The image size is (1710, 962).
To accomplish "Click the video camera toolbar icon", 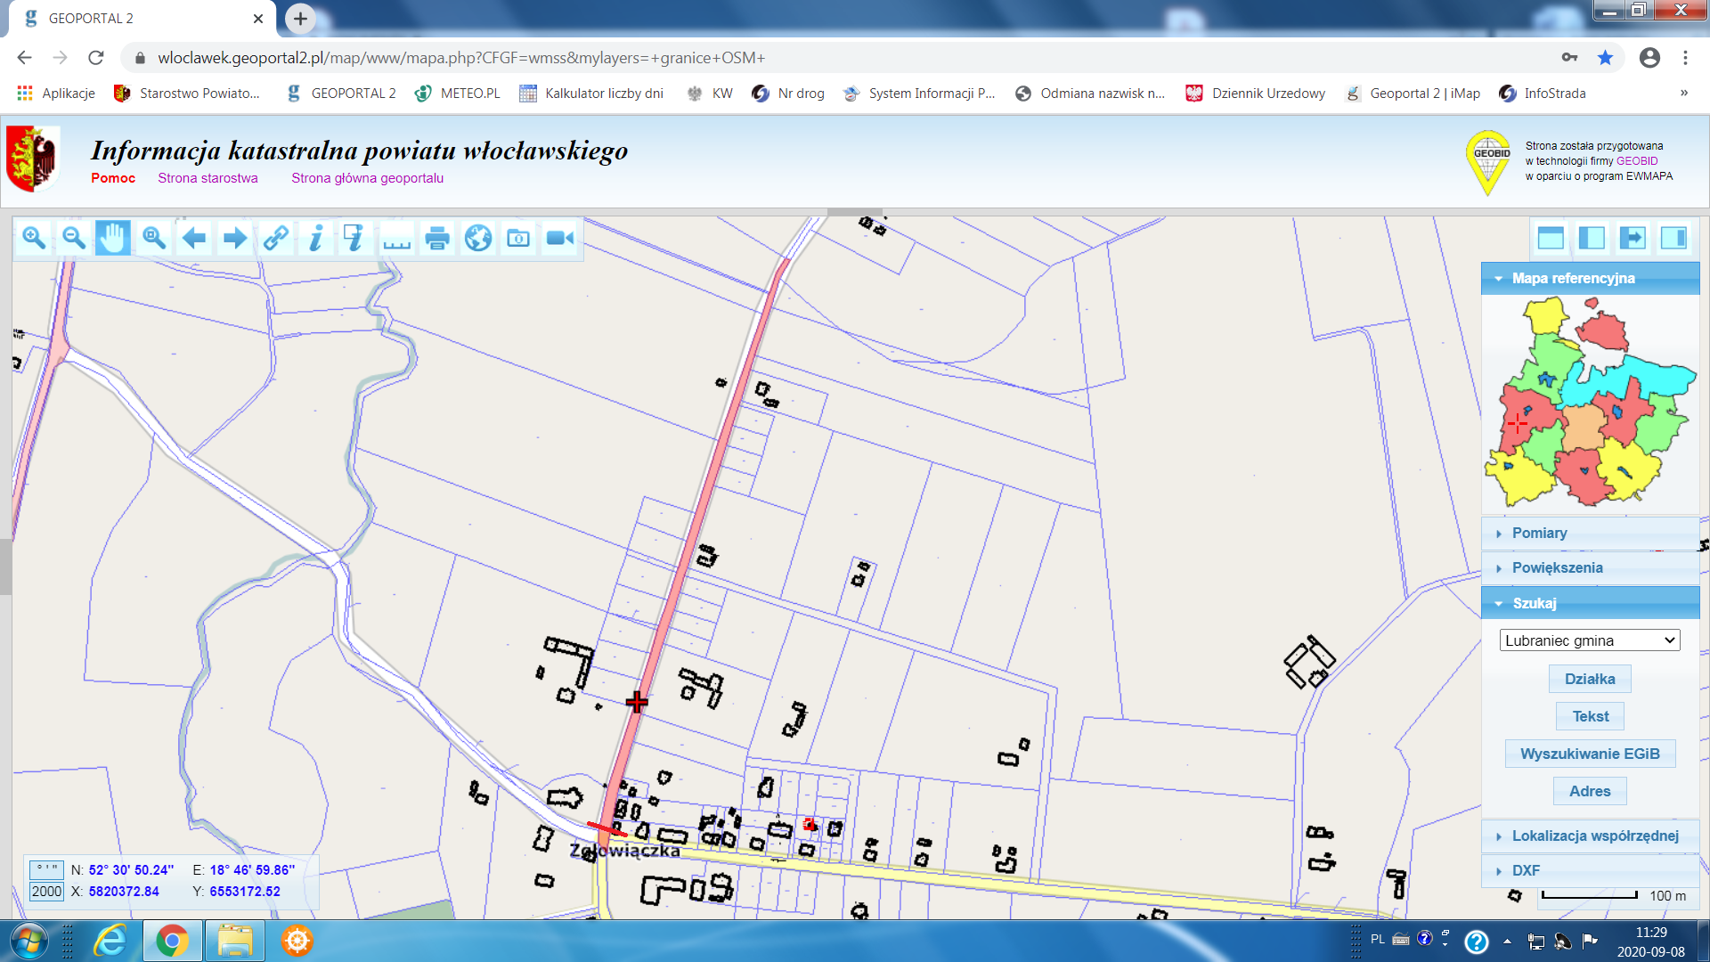I will [560, 238].
